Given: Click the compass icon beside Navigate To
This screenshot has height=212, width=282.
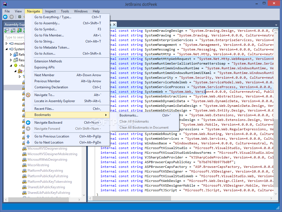Looking at the screenshot, I should tap(28, 95).
